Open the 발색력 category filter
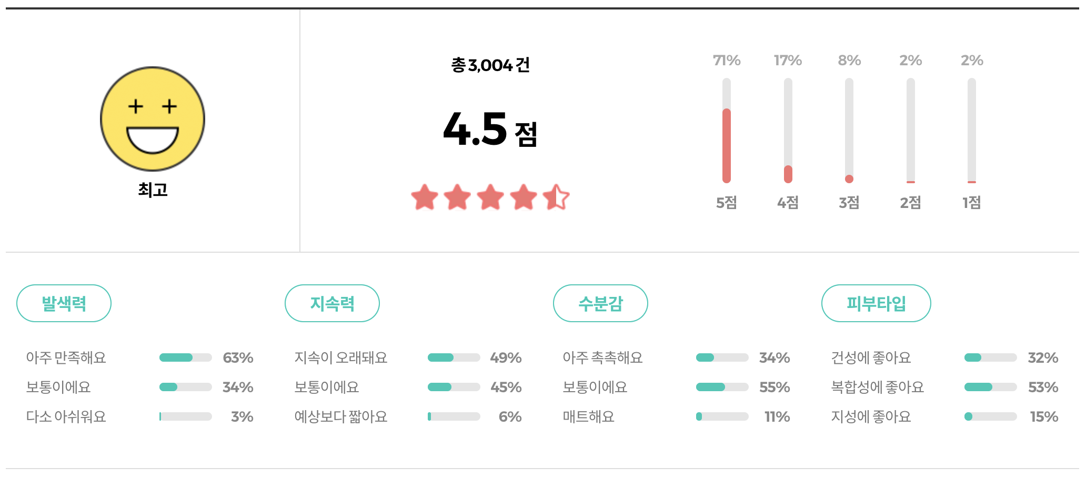The width and height of the screenshot is (1086, 477). point(64,303)
